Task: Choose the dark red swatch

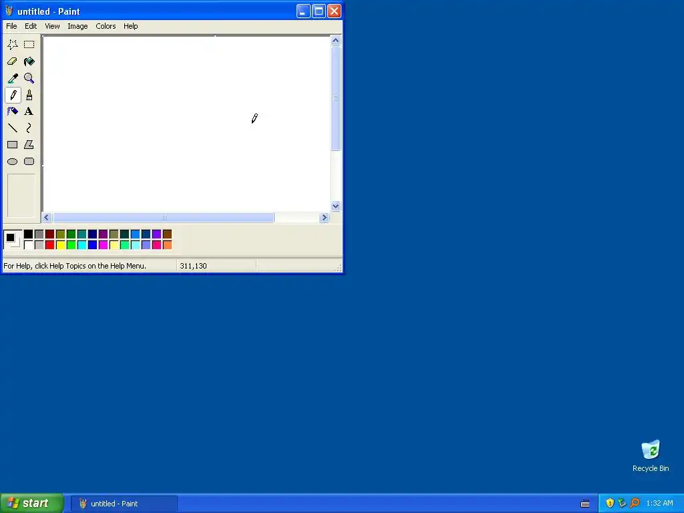Action: click(49, 234)
